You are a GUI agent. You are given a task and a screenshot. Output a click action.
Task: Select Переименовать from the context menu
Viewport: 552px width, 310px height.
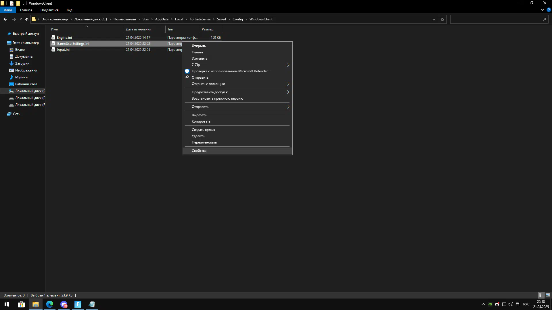click(204, 142)
